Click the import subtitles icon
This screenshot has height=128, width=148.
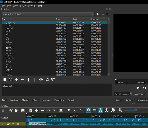pos(11,80)
